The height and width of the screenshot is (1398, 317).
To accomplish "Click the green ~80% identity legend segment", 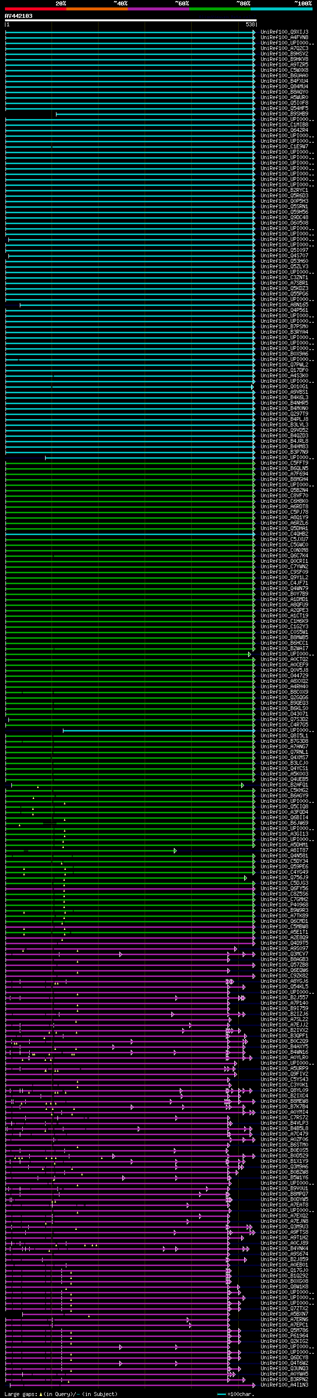I will point(220,9).
